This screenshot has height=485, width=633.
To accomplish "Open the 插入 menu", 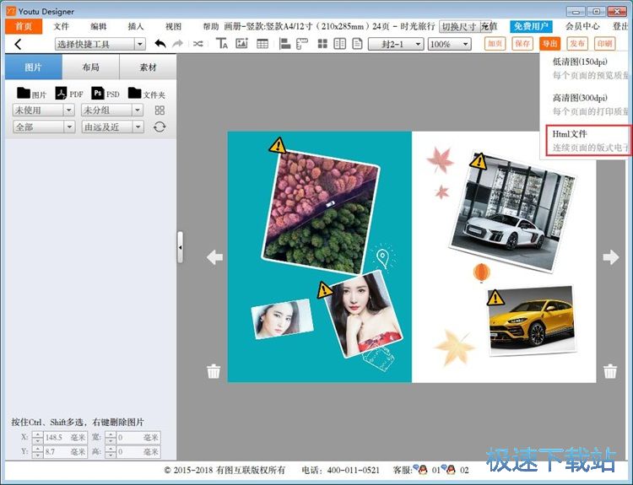I will coord(136,27).
